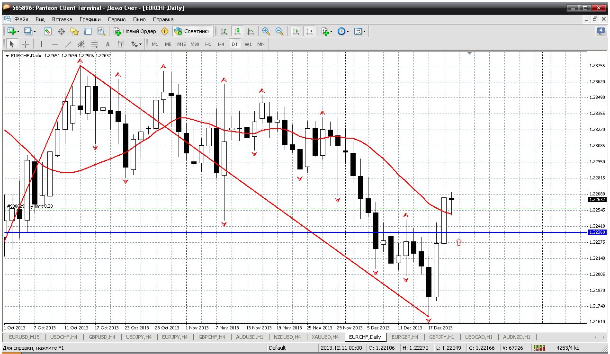
Task: Switch to EURGBP,H4 chart tab
Action: pyautogui.click(x=404, y=337)
